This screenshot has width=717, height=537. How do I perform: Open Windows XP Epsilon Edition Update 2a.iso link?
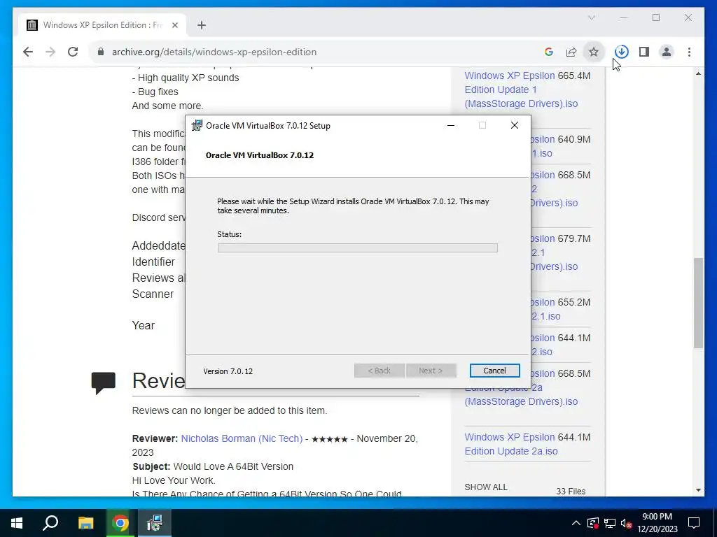511,444
